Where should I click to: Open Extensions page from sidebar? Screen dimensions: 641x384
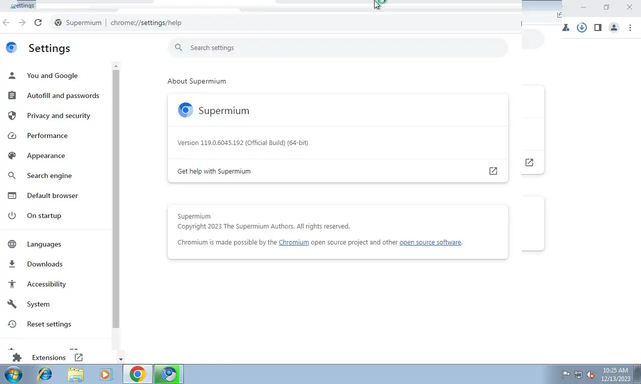click(49, 357)
